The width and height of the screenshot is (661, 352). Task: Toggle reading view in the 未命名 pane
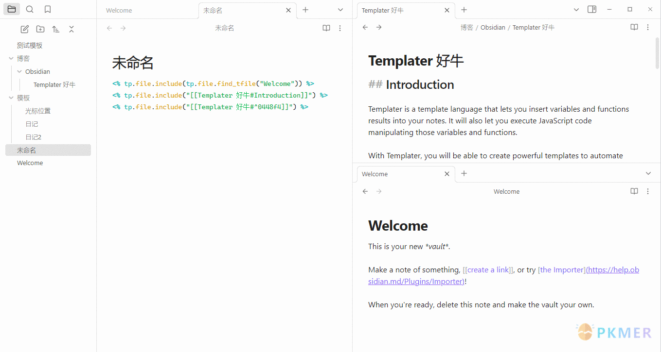326,28
